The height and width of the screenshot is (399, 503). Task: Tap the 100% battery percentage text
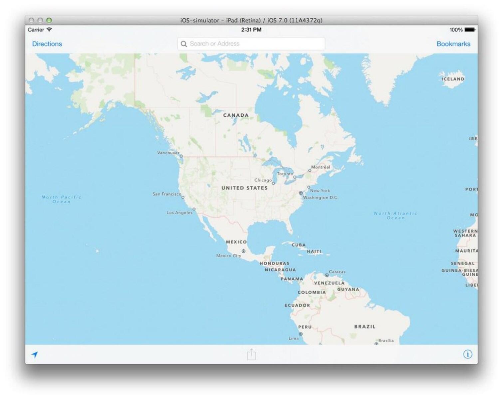(456, 30)
